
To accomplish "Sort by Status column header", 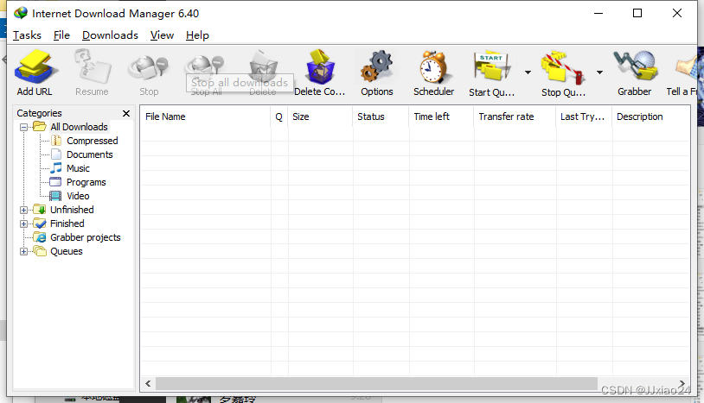I will (381, 116).
